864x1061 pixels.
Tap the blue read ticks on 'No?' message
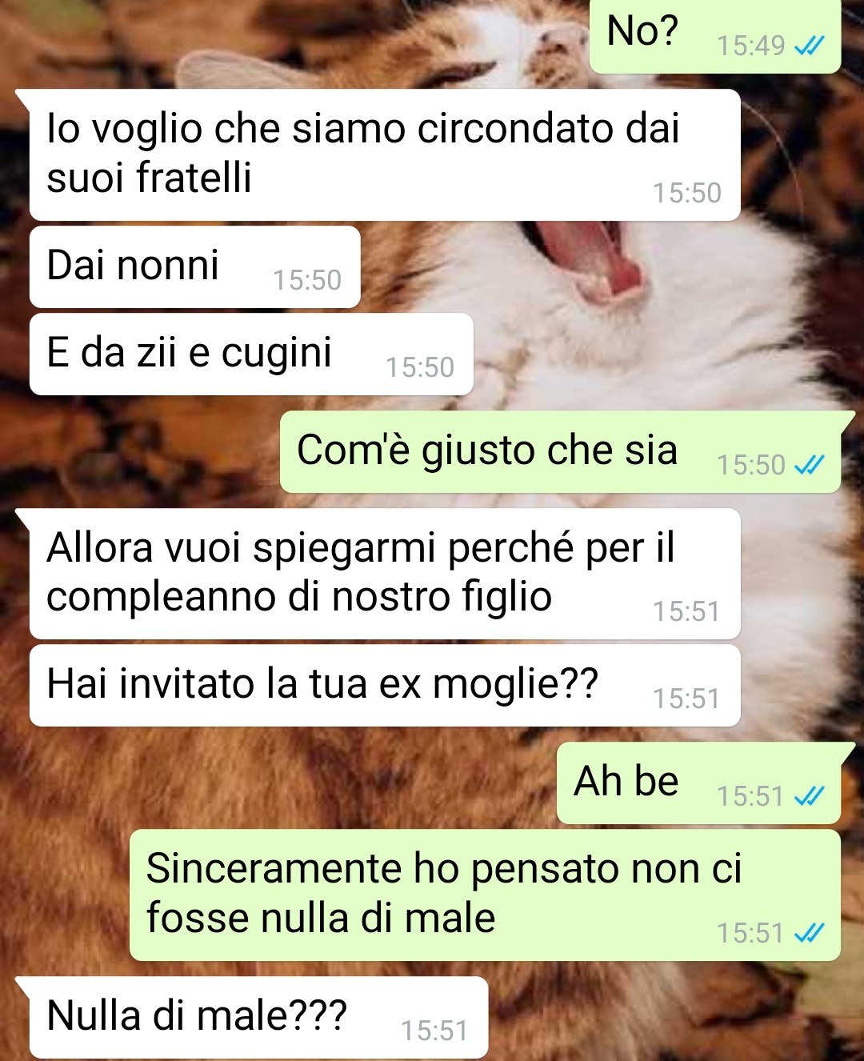pos(808,46)
